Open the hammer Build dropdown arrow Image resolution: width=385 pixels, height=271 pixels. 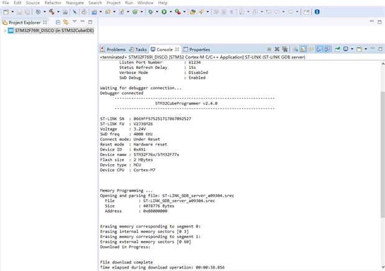[58, 12]
